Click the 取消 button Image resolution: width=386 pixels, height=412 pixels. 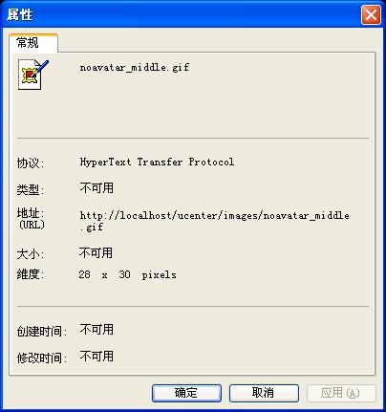[x=264, y=393]
